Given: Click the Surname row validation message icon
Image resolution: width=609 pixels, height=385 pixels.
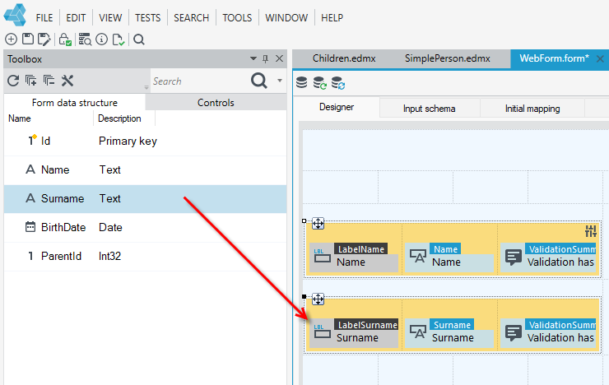Looking at the screenshot, I should 514,332.
